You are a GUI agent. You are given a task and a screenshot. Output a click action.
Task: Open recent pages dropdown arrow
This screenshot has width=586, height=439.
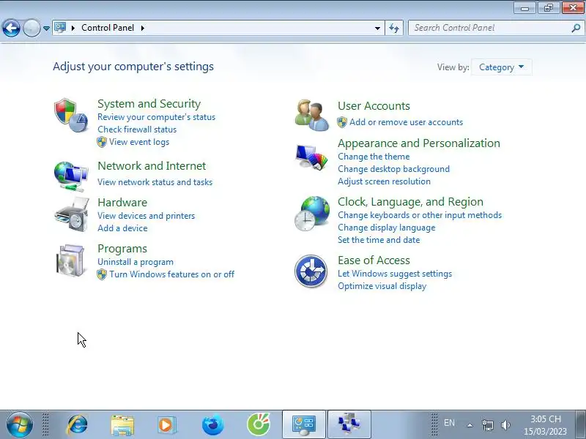click(x=46, y=28)
